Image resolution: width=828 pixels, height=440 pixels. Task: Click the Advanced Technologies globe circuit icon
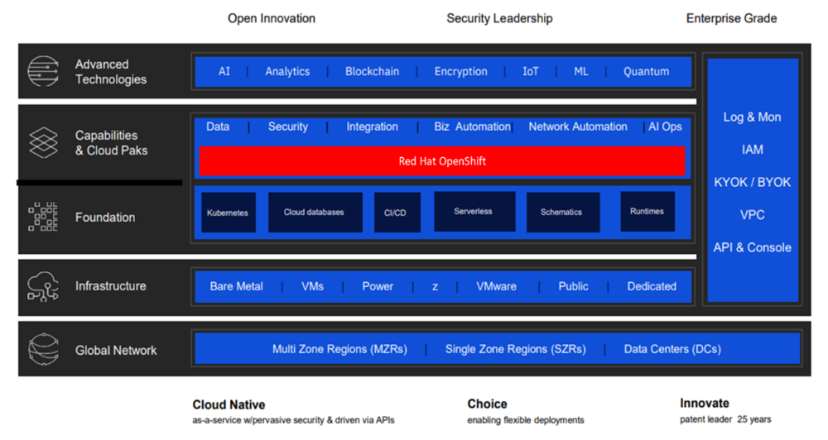43,71
